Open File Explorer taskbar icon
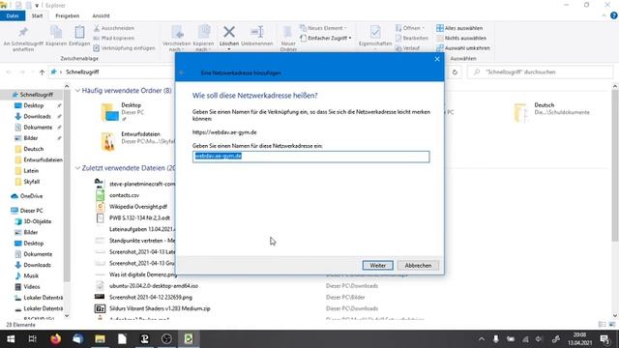This screenshot has width=619, height=348. (100, 339)
